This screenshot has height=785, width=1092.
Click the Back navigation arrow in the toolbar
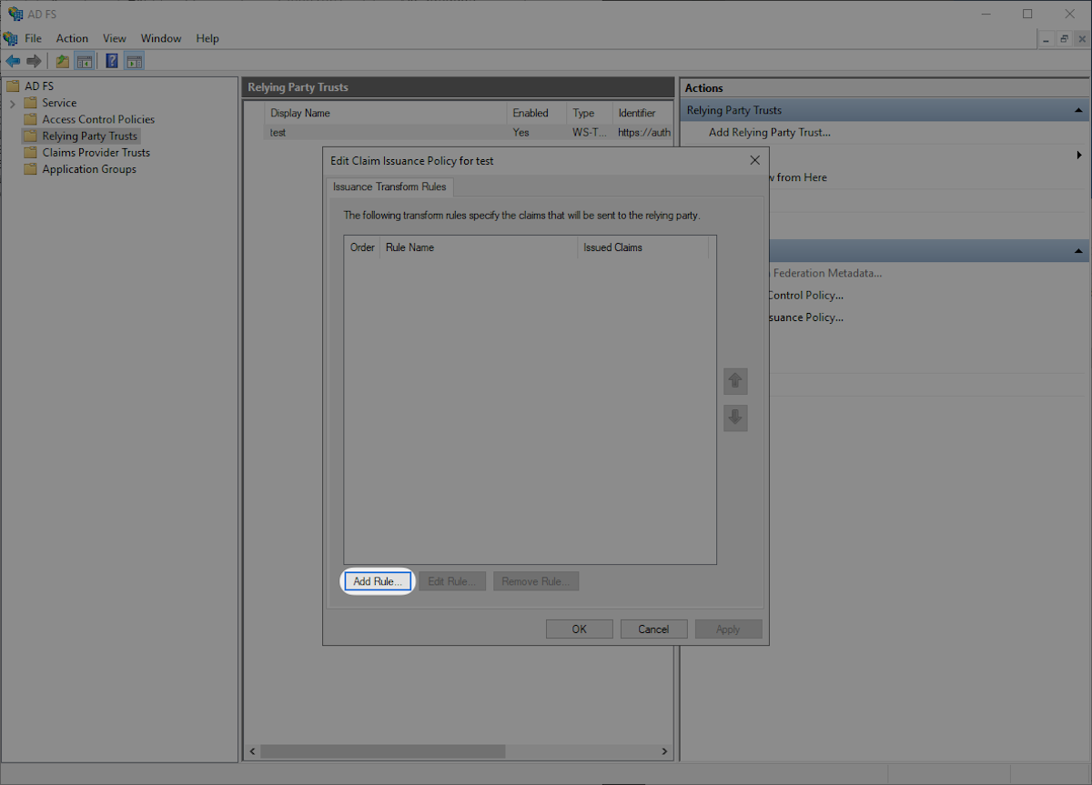click(x=13, y=60)
